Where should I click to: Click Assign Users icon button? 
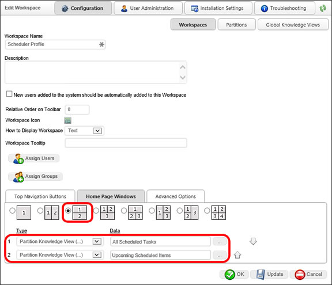(x=33, y=158)
